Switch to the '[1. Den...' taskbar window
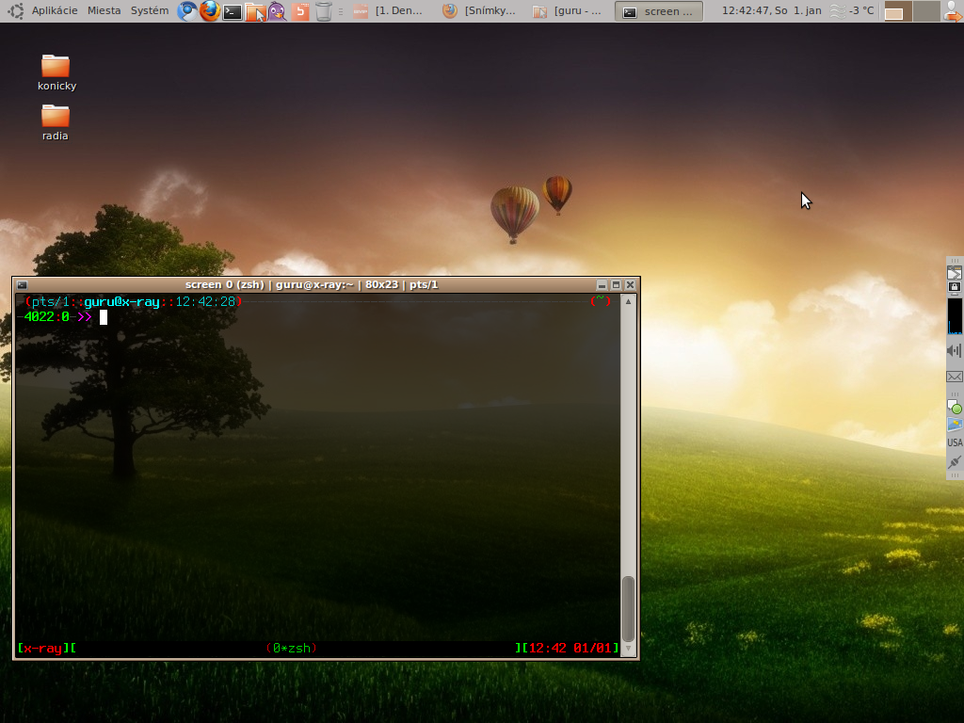The height and width of the screenshot is (723, 964). click(388, 11)
